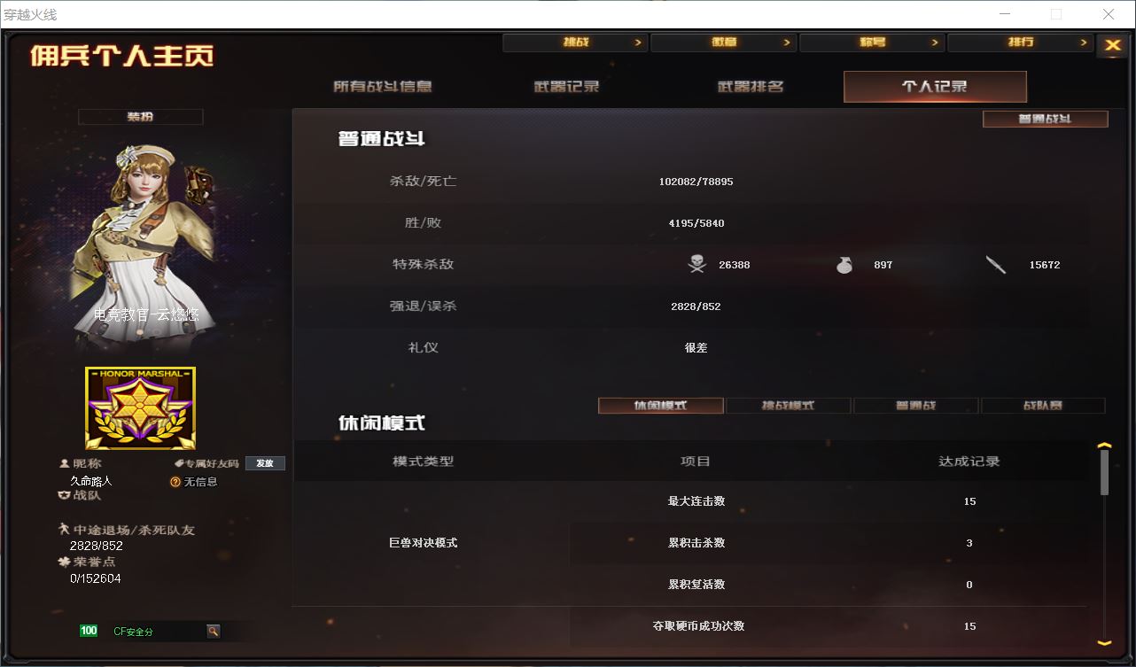Click the green 100 safety score badge
1136x667 pixels.
point(89,631)
